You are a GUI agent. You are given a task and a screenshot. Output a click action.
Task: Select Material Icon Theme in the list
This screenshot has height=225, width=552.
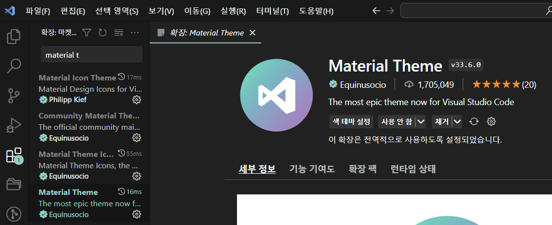pos(89,89)
